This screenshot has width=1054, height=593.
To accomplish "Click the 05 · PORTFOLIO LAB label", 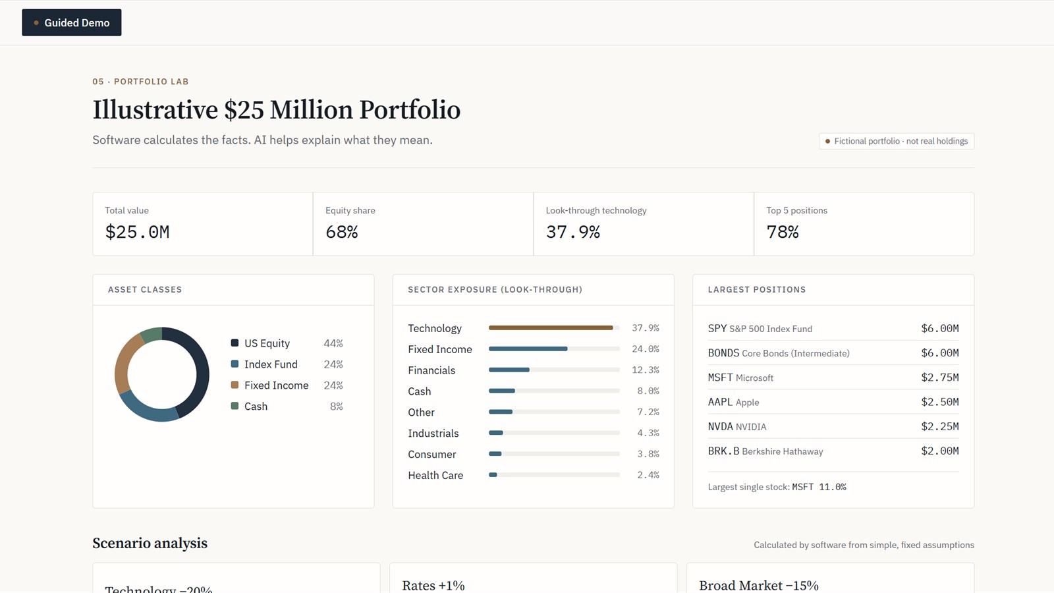I will (x=140, y=82).
